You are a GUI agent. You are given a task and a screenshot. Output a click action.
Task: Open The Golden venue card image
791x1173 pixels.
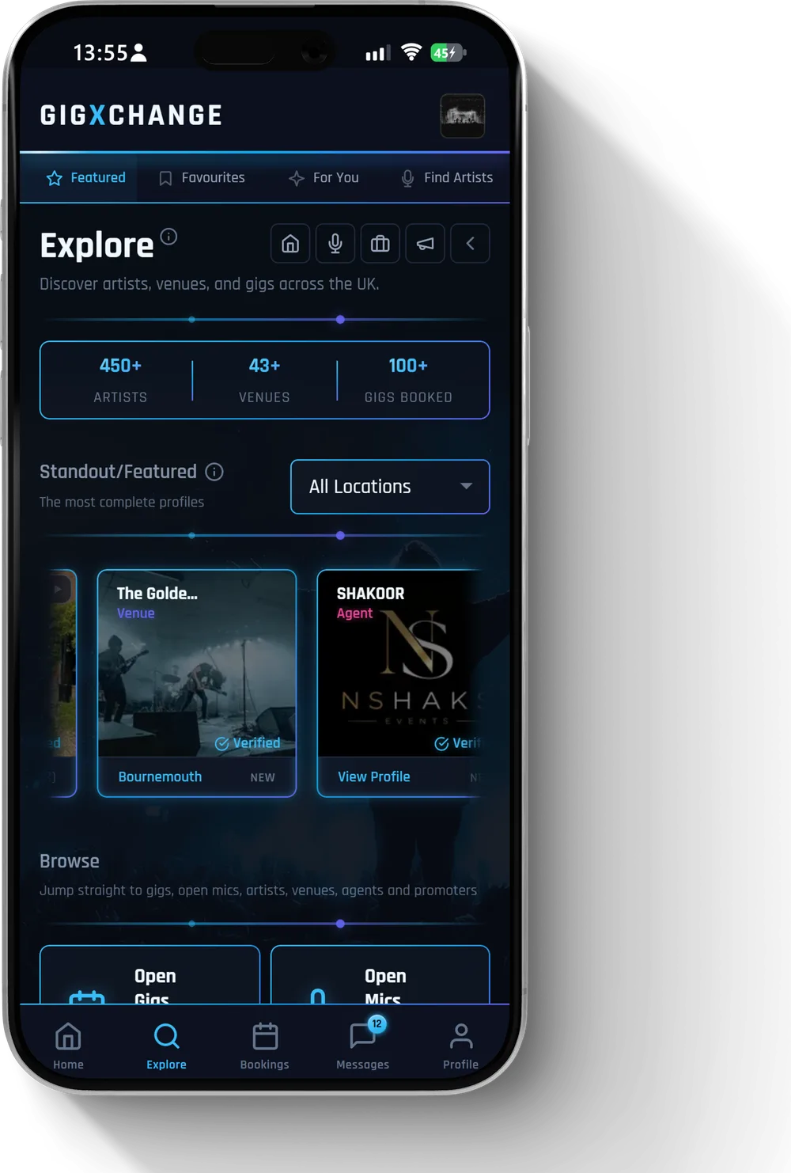point(197,663)
